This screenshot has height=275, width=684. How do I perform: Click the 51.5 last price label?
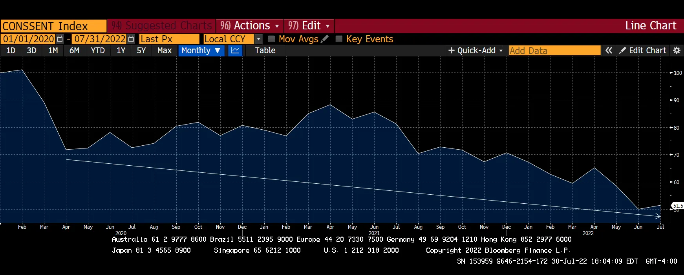coord(678,206)
